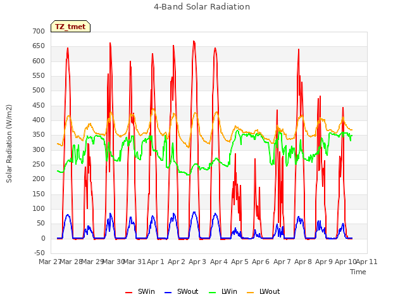
Task: Click the '-50' y-axis tick label
Action: click(39, 253)
